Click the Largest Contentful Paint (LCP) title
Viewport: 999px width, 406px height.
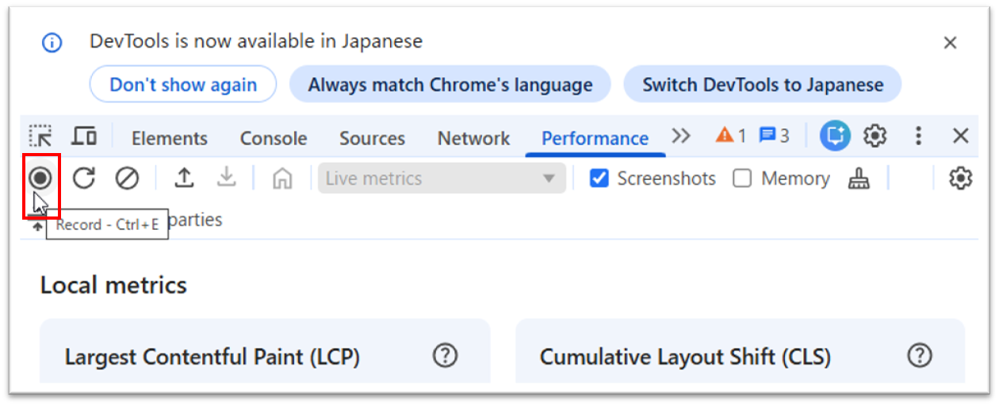point(212,358)
